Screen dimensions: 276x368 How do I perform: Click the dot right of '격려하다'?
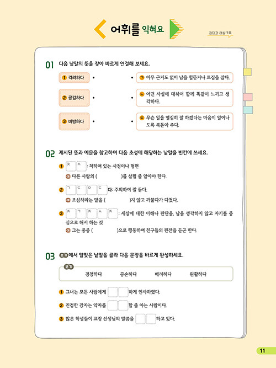(x=93, y=77)
